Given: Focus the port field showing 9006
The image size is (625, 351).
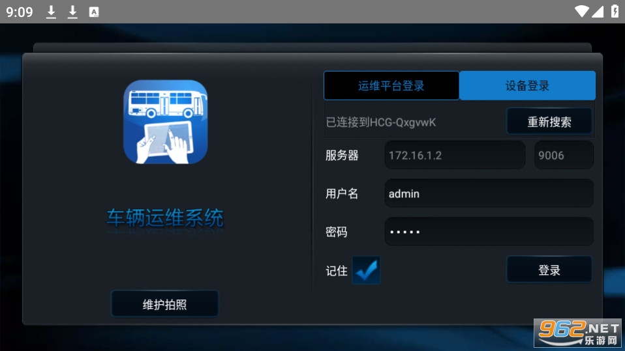Looking at the screenshot, I should pos(564,155).
